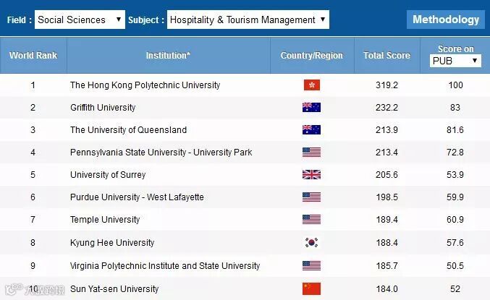Image resolution: width=490 pixels, height=300 pixels.
Task: Click the US flag for Pennsylvania State
Action: pyautogui.click(x=311, y=153)
